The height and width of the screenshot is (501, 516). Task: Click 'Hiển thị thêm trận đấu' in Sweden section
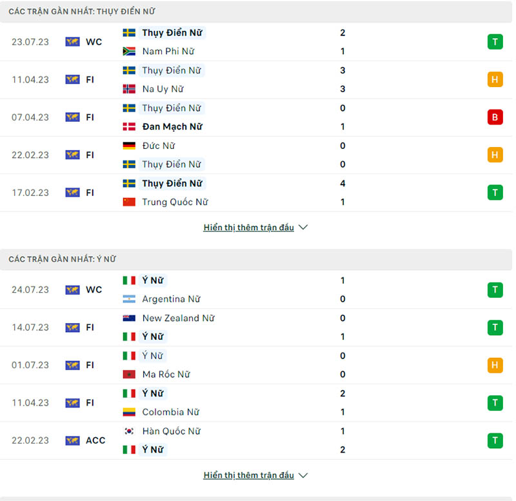[x=248, y=228]
